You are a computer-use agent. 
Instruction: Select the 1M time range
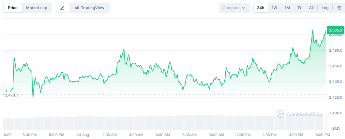click(x=287, y=8)
